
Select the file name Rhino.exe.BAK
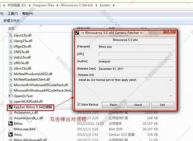coord(25,129)
